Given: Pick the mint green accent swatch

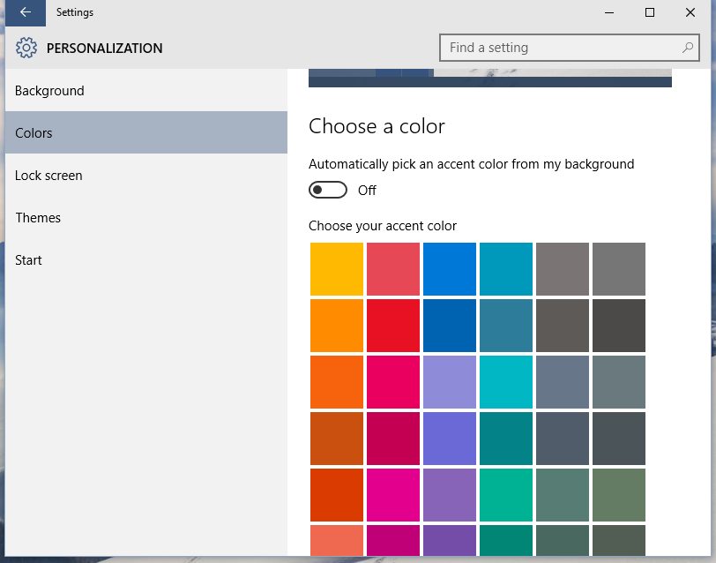Looking at the screenshot, I should click(x=506, y=495).
